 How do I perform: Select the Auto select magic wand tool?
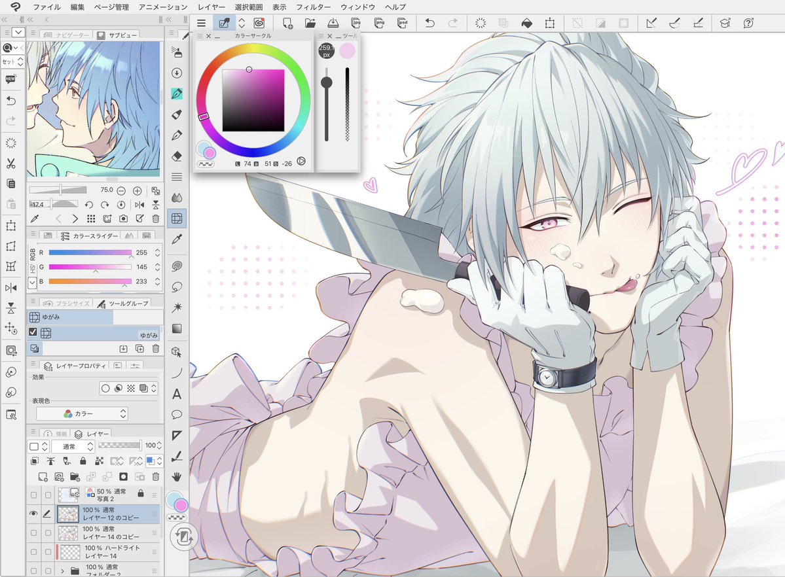177,307
